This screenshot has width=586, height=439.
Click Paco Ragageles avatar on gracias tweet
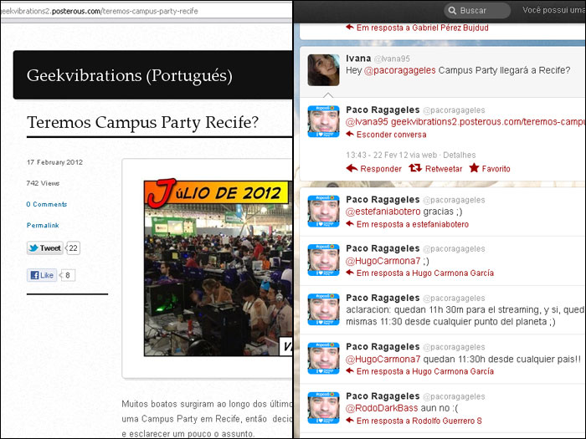tap(323, 212)
